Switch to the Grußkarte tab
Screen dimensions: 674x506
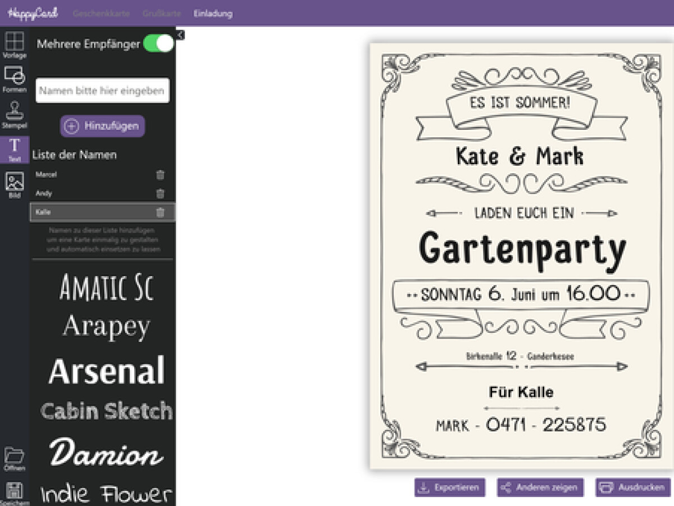[x=161, y=13]
